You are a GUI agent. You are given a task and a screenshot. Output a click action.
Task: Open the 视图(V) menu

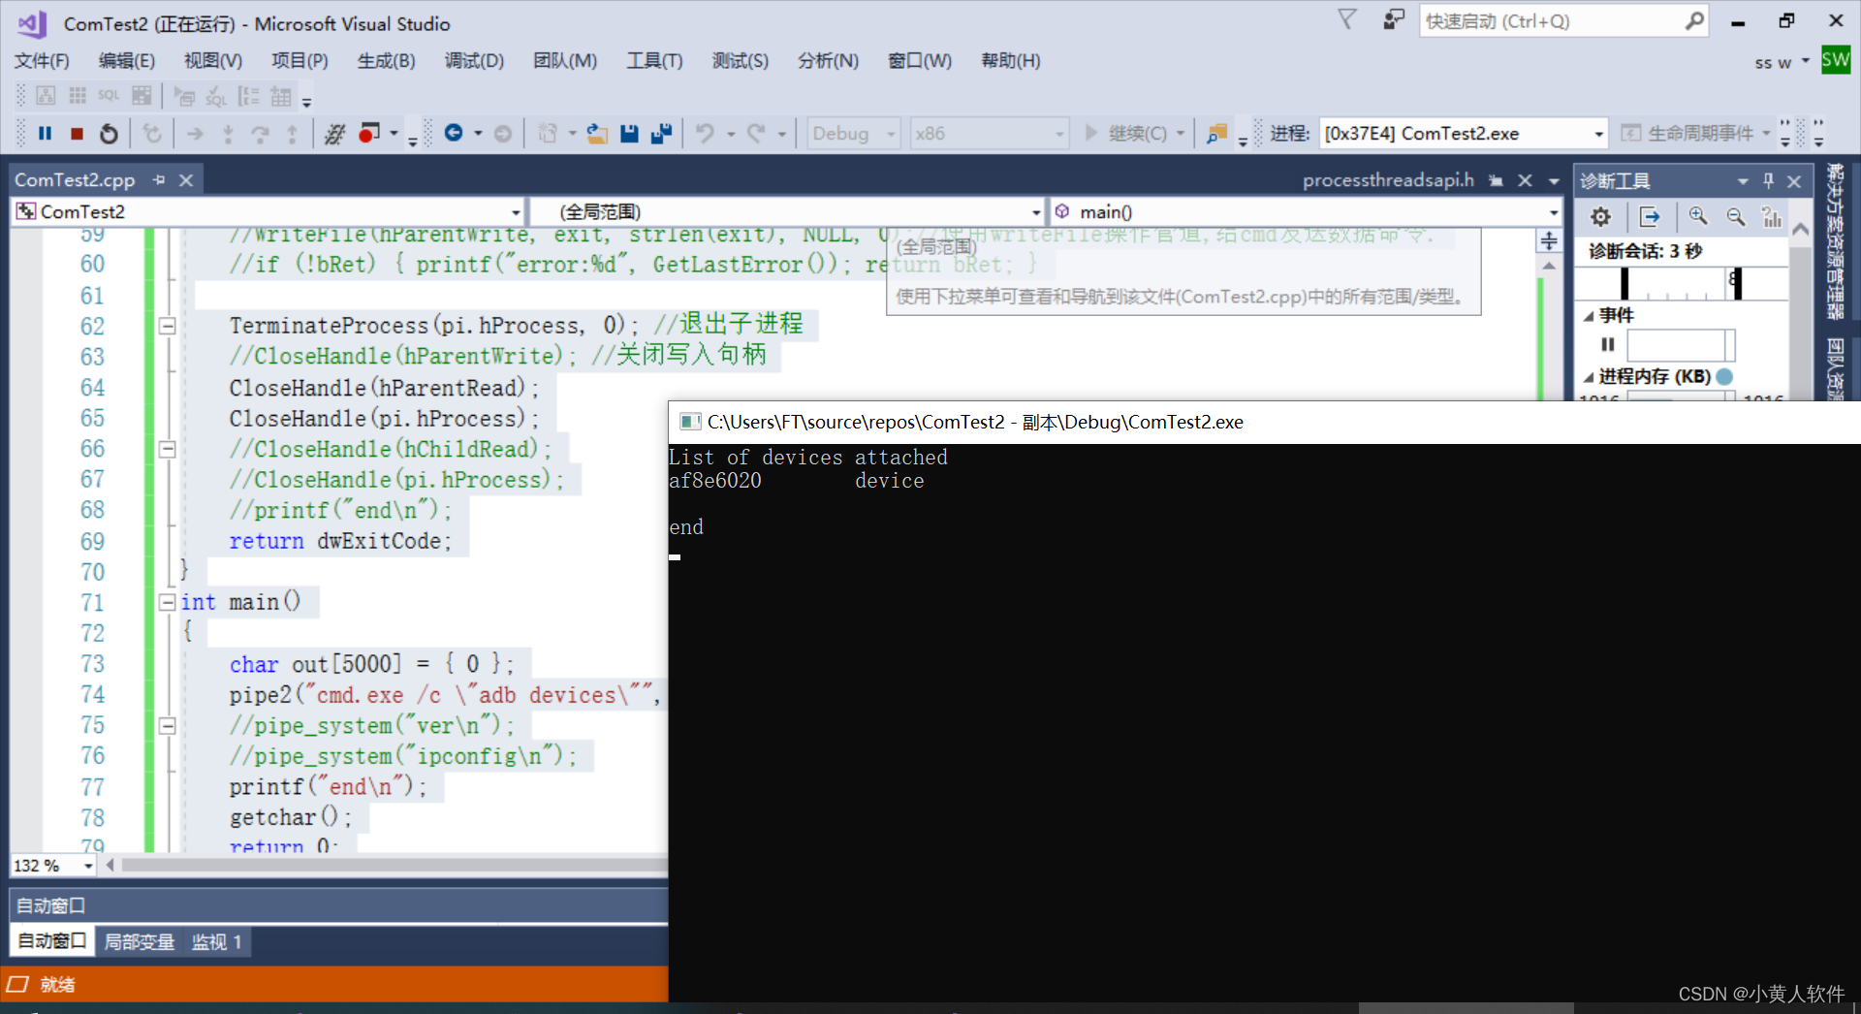[x=213, y=61]
